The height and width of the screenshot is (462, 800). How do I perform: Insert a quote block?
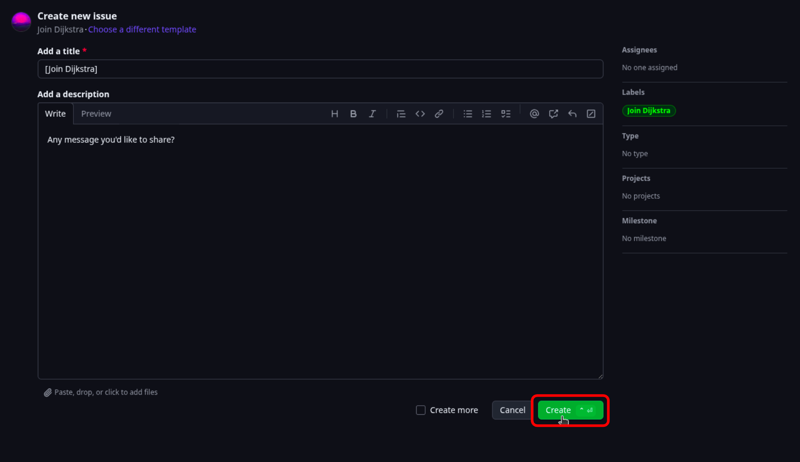click(x=401, y=113)
